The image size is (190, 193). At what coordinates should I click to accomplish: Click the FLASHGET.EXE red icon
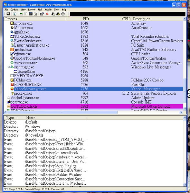pyautogui.click(x=12, y=84)
